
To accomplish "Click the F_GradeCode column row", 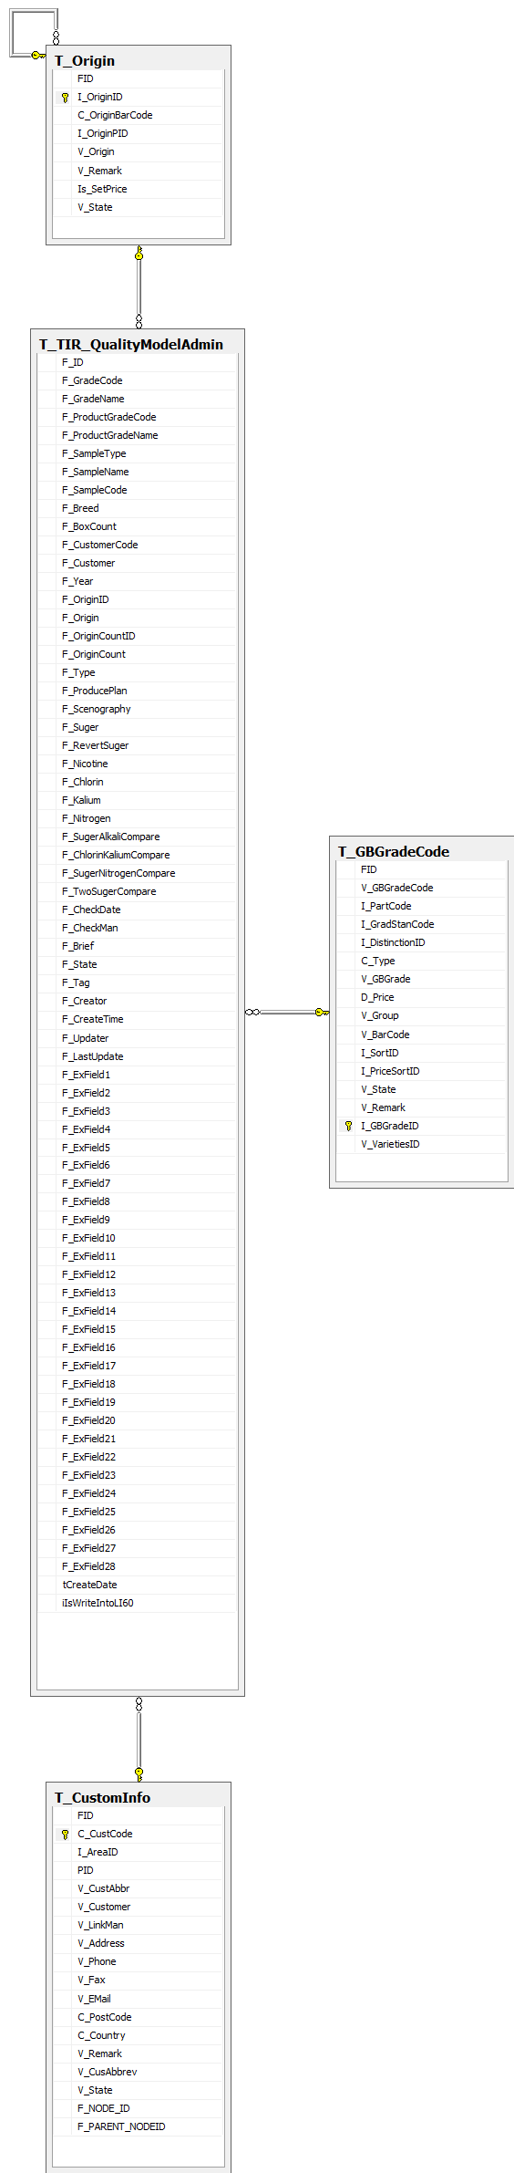I will (137, 381).
